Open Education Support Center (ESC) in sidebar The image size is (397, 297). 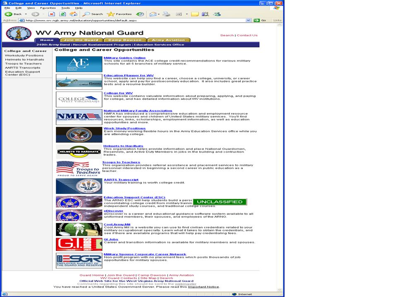[22, 73]
